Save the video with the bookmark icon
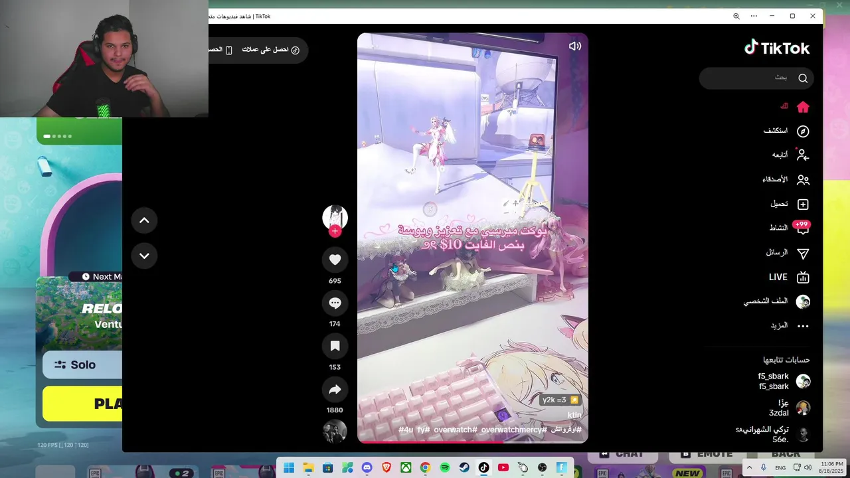Screen dimensions: 850x478 [x=335, y=346]
